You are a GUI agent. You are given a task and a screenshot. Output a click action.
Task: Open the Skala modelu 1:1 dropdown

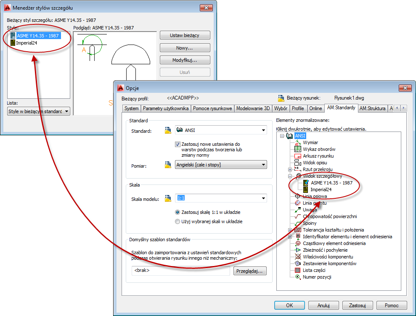click(221, 198)
